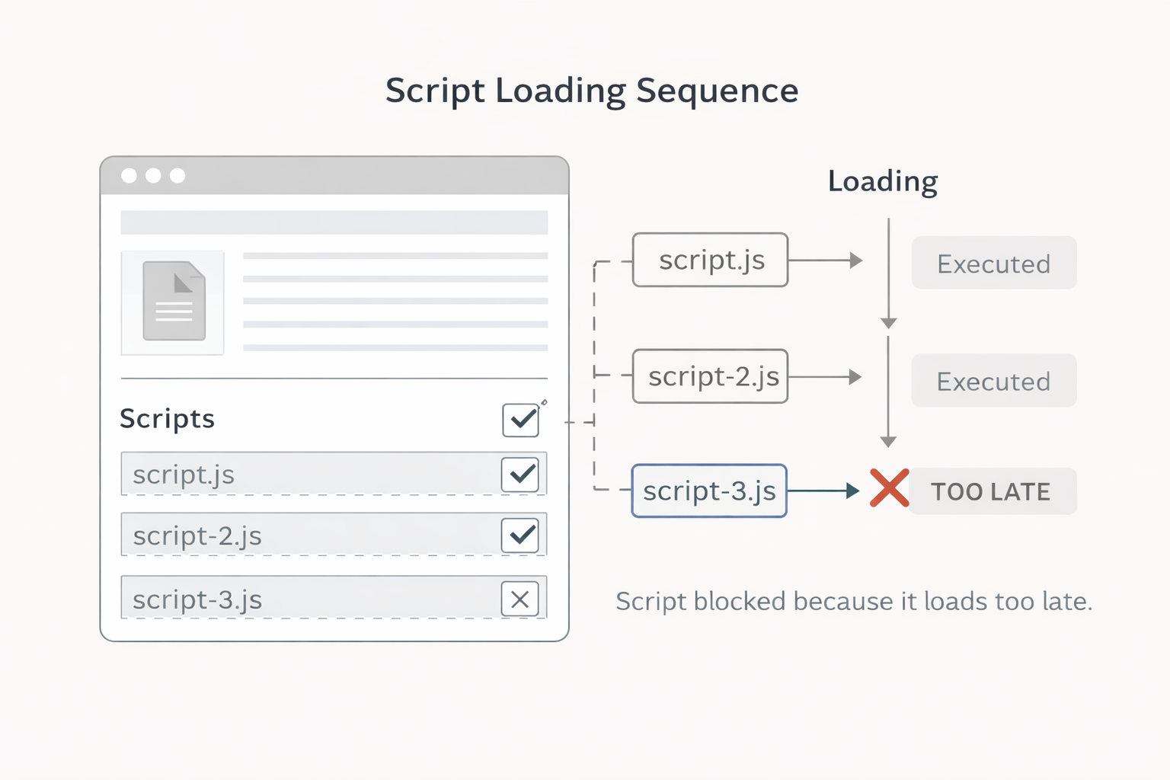Viewport: 1170px width, 780px height.
Task: Click the red X blocked icon
Action: (x=889, y=488)
